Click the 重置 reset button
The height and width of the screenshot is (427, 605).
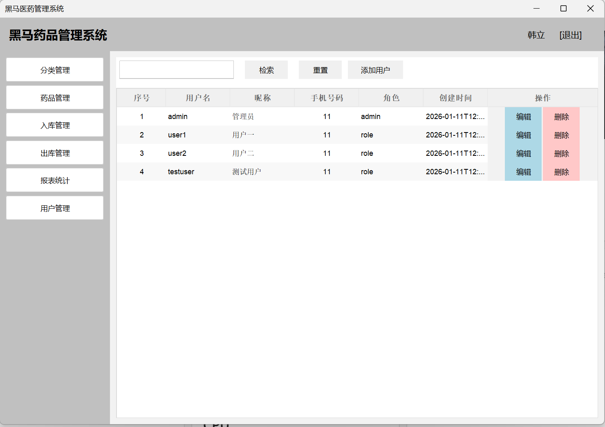[x=320, y=70]
